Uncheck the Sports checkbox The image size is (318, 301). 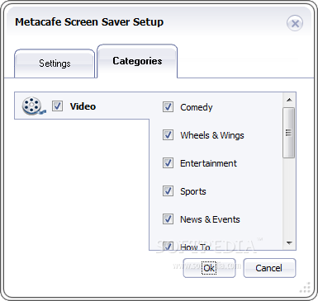pos(168,190)
